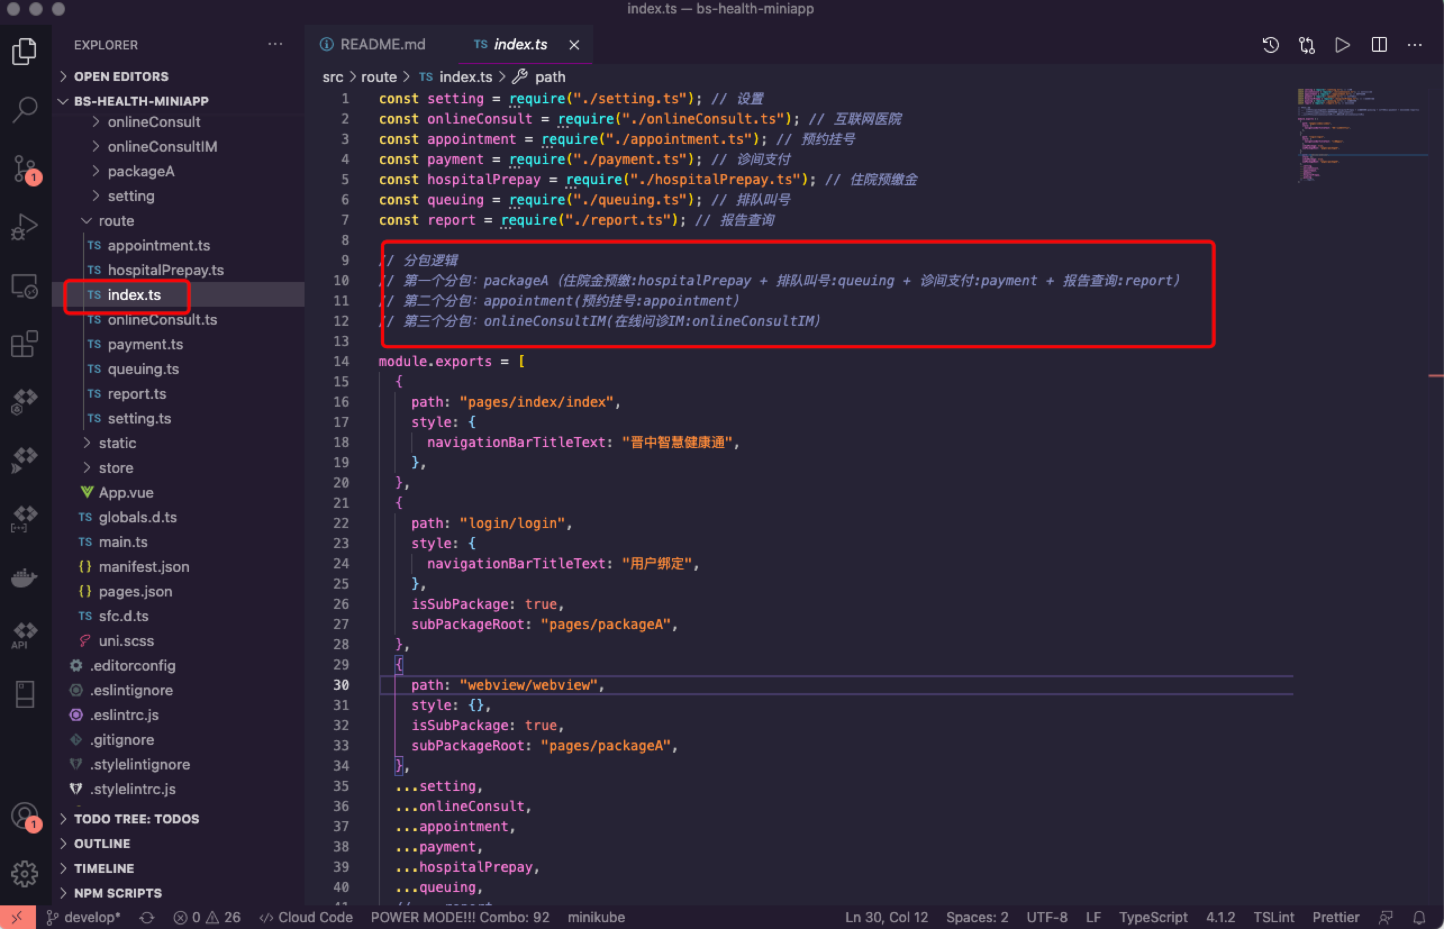Click the Run play icon in editor toolbar
The height and width of the screenshot is (929, 1444).
coord(1343,44)
